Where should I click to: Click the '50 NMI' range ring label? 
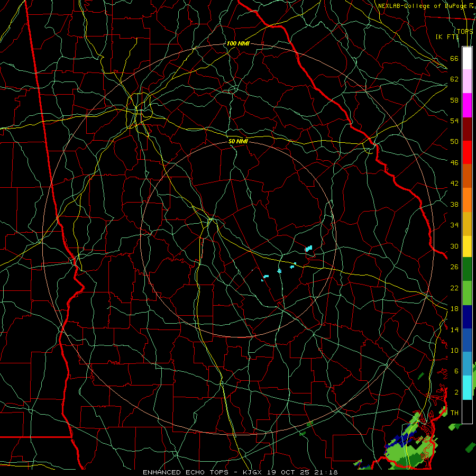[238, 141]
